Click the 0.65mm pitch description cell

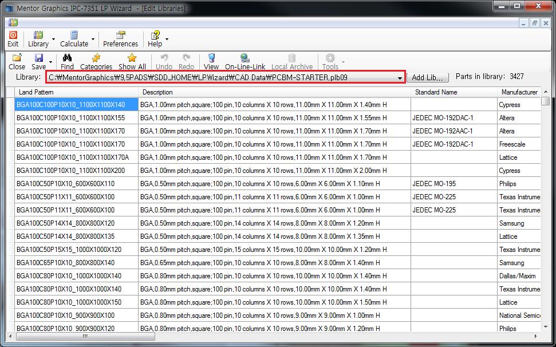pos(274,263)
